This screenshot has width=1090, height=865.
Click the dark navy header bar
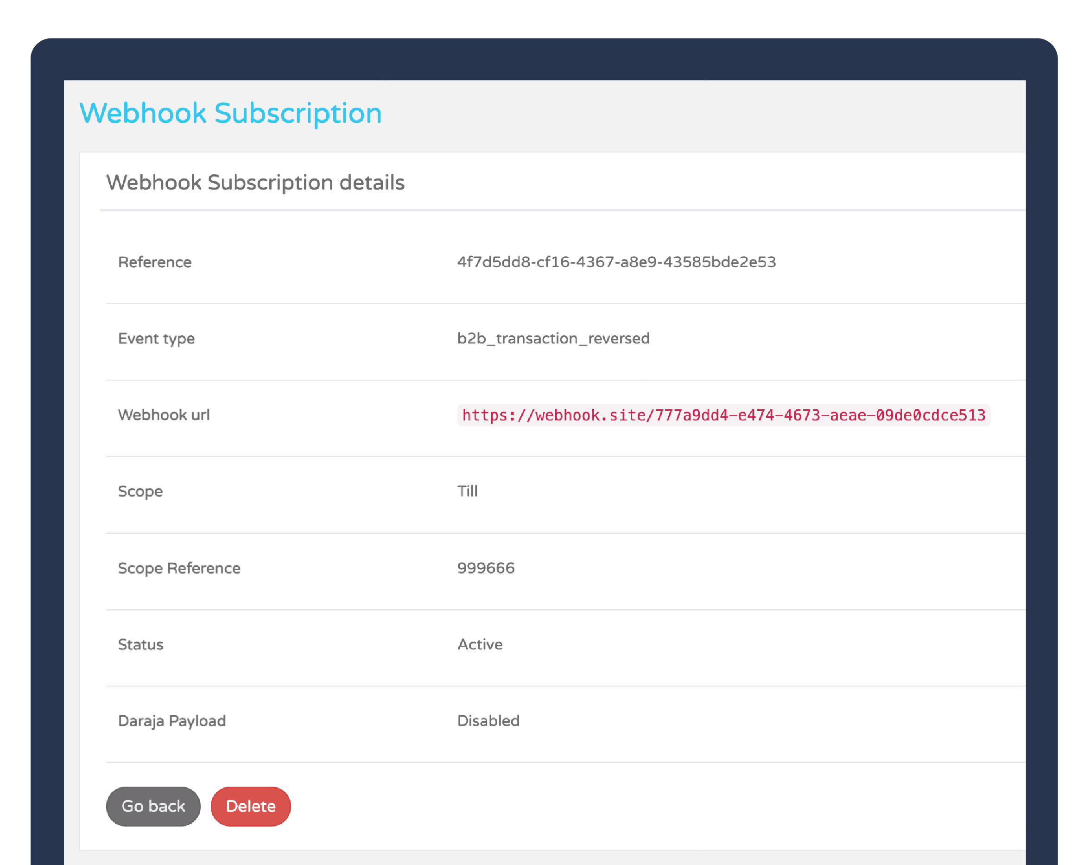coord(544,59)
